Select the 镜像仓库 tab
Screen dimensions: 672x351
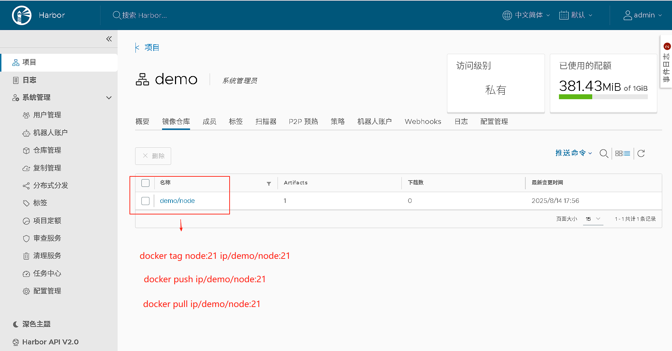coord(176,122)
